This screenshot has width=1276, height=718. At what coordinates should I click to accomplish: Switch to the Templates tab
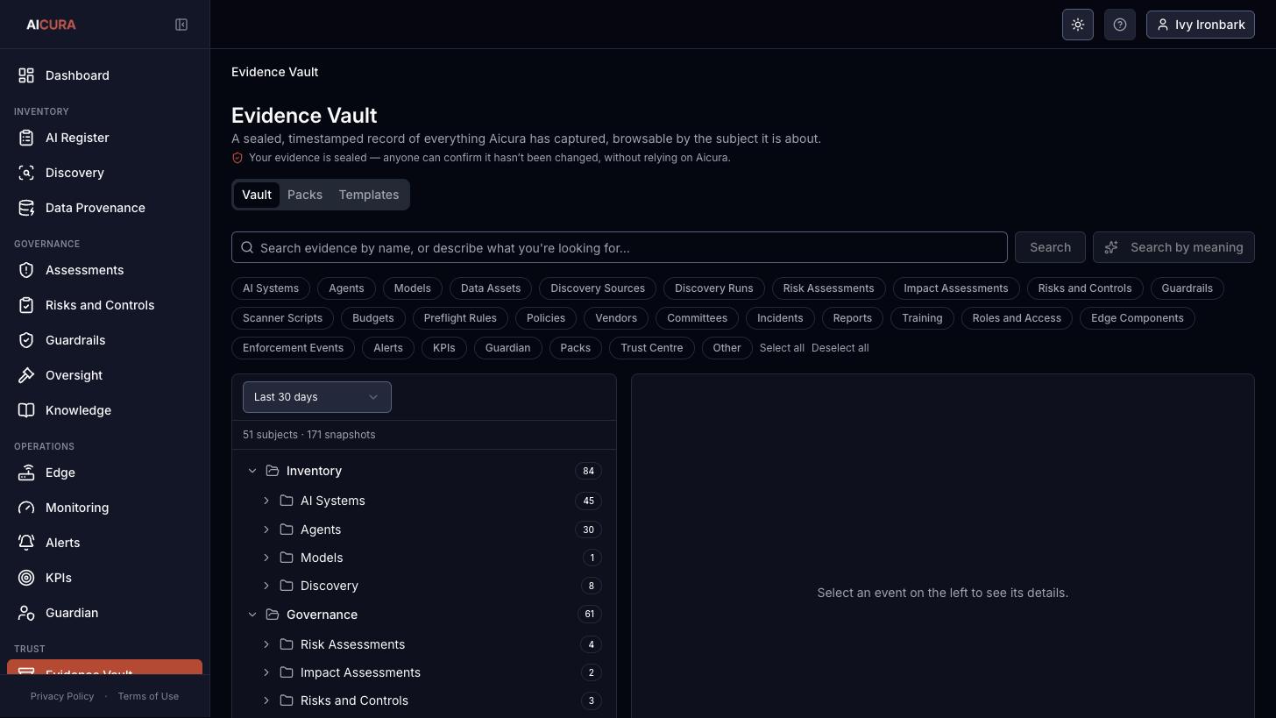[369, 195]
